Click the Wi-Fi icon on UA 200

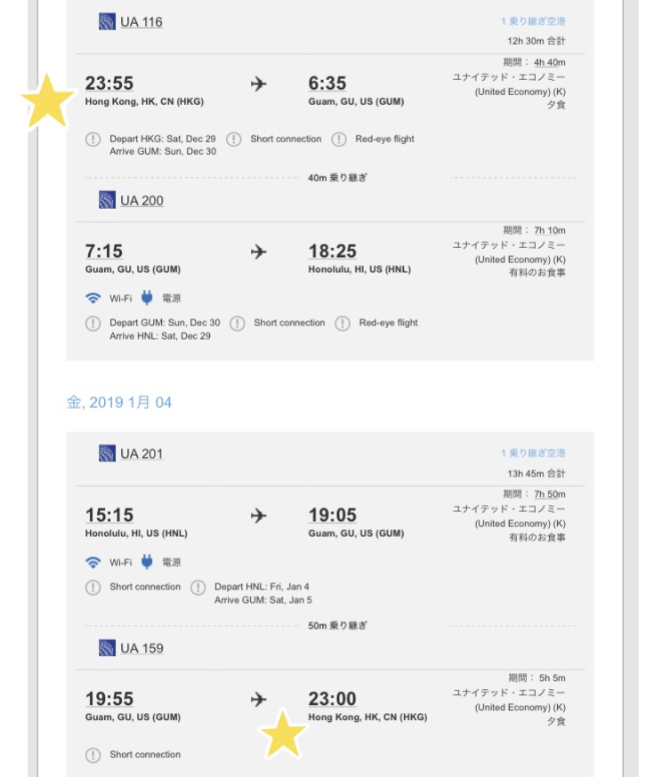(93, 299)
